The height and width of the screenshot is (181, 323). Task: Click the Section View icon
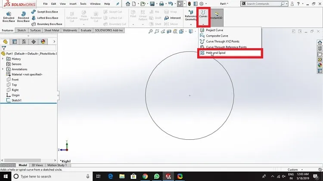click(x=169, y=31)
